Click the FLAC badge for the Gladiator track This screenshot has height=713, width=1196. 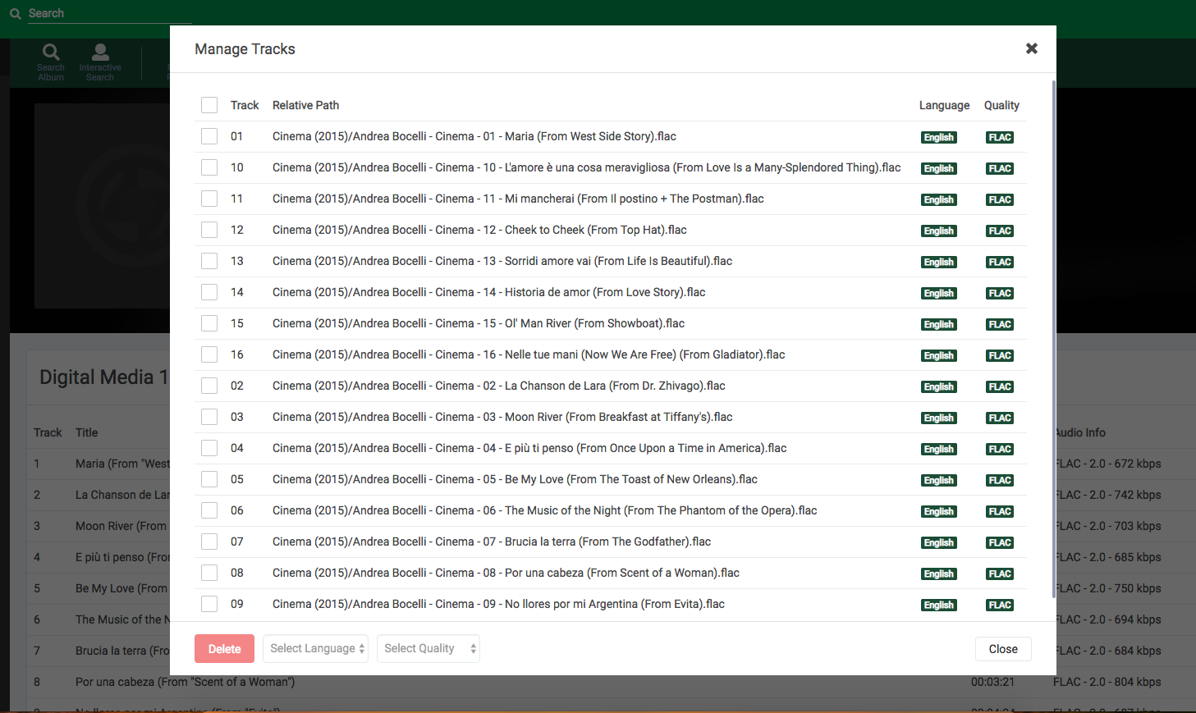pyautogui.click(x=999, y=355)
